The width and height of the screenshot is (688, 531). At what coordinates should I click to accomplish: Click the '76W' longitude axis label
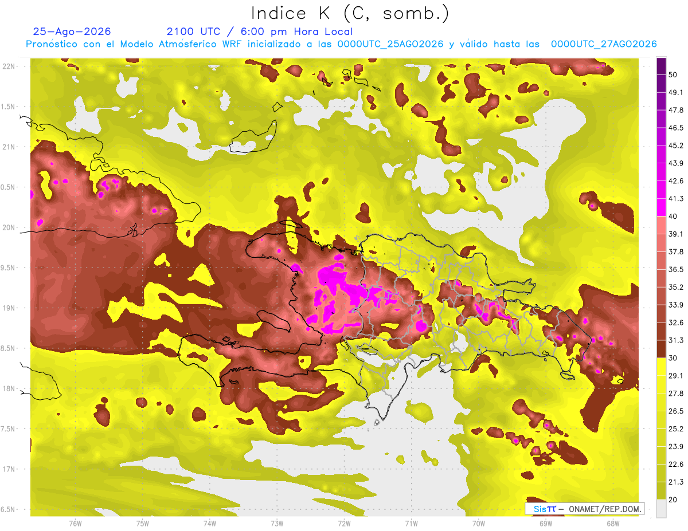point(75,524)
